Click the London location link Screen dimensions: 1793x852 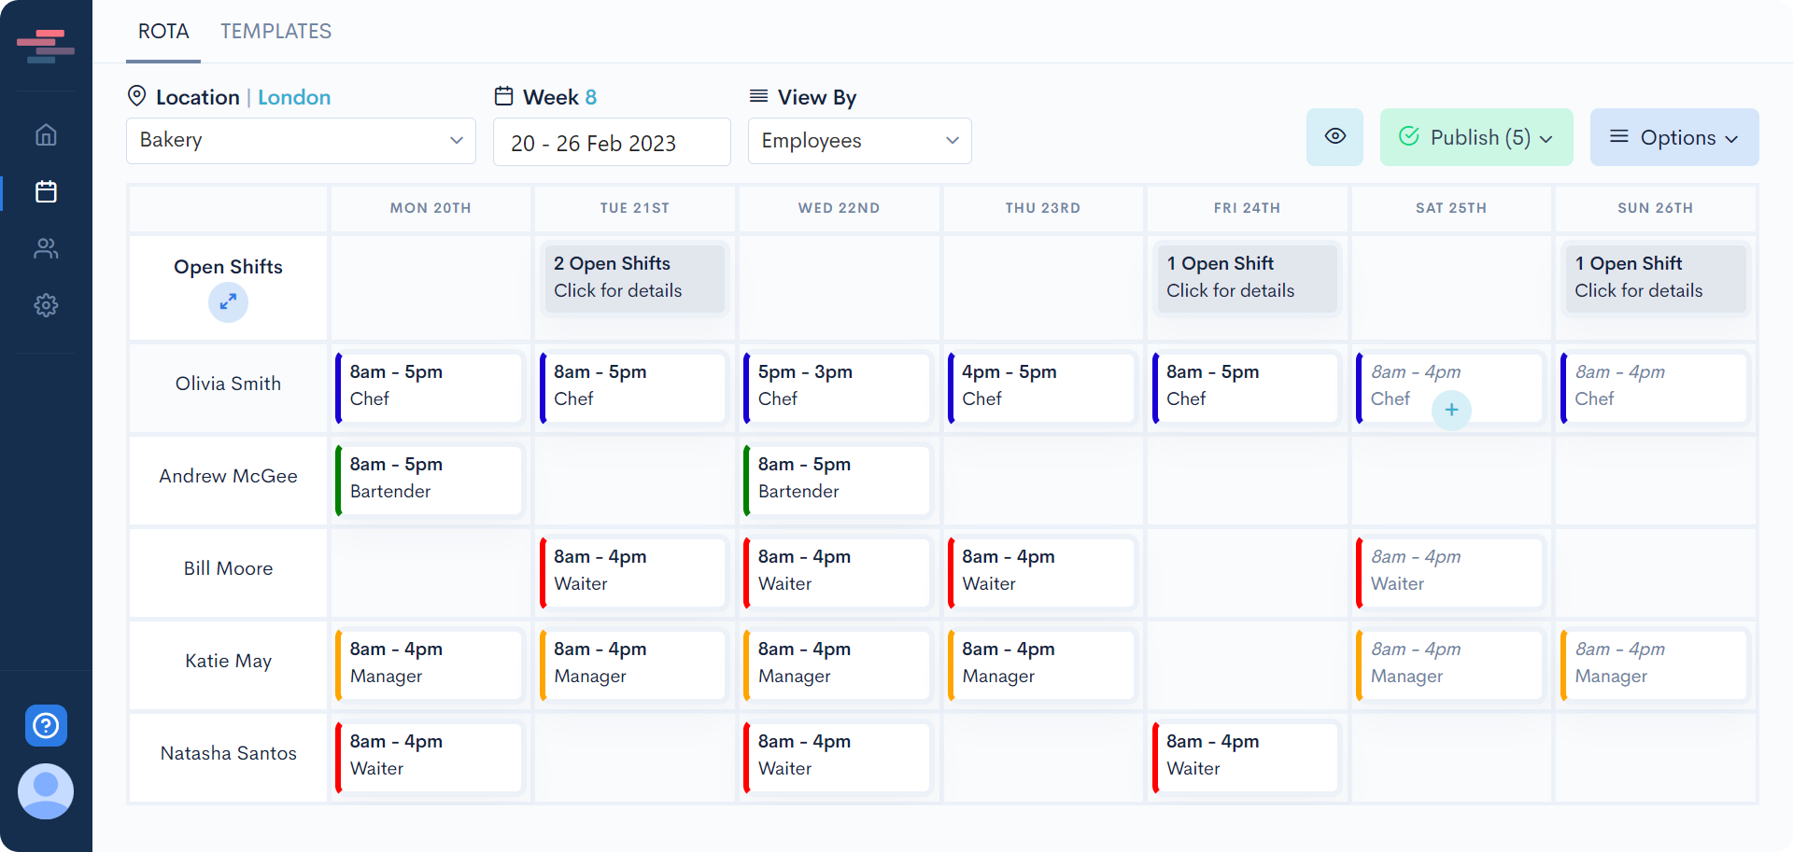[294, 97]
